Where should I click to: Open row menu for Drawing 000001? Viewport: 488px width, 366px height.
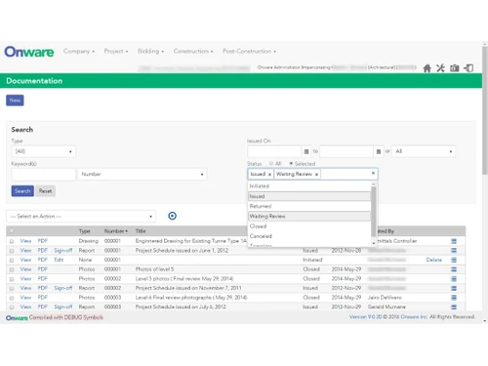pyautogui.click(x=454, y=241)
